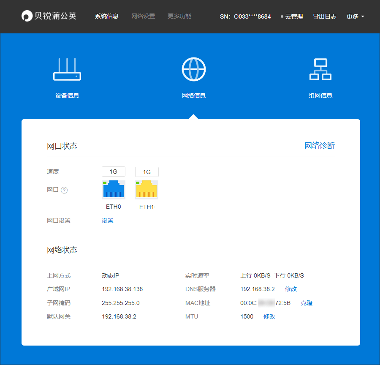Click 克隆 next to MAC地址
The width and height of the screenshot is (380, 365).
306,303
